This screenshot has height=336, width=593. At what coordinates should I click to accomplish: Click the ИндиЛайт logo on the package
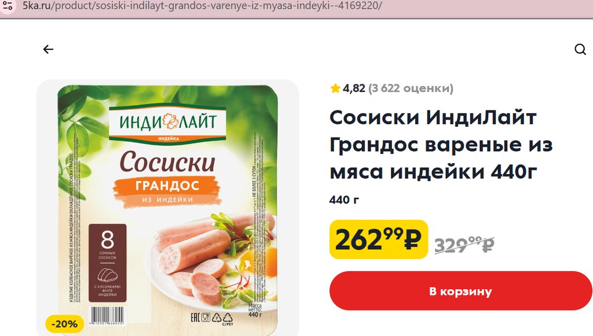168,123
